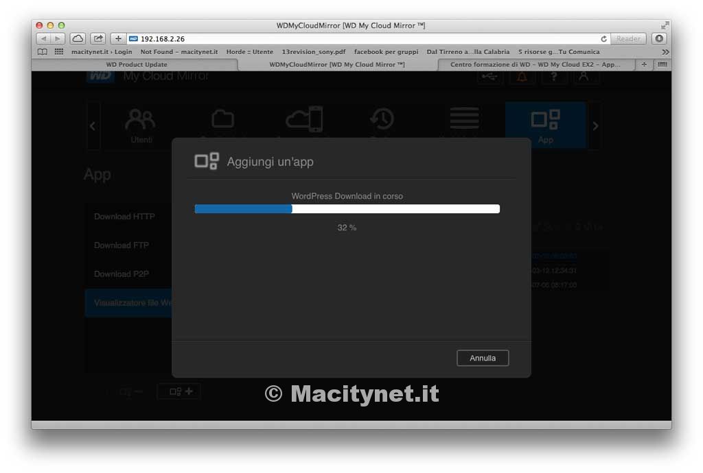The image size is (703, 473).
Task: Open the user account icon in header
Action: 584,77
